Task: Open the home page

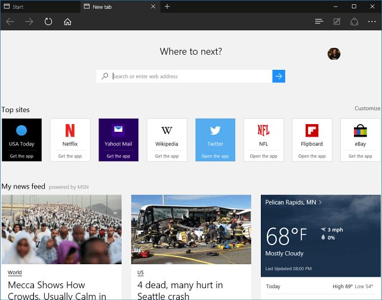Action: tap(67, 21)
